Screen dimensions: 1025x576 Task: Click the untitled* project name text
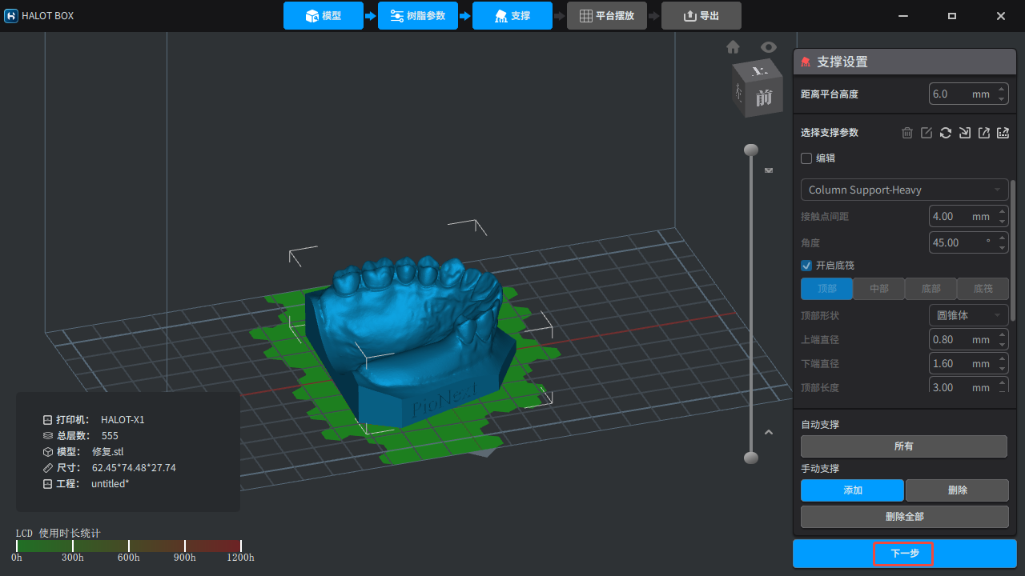[111, 484]
